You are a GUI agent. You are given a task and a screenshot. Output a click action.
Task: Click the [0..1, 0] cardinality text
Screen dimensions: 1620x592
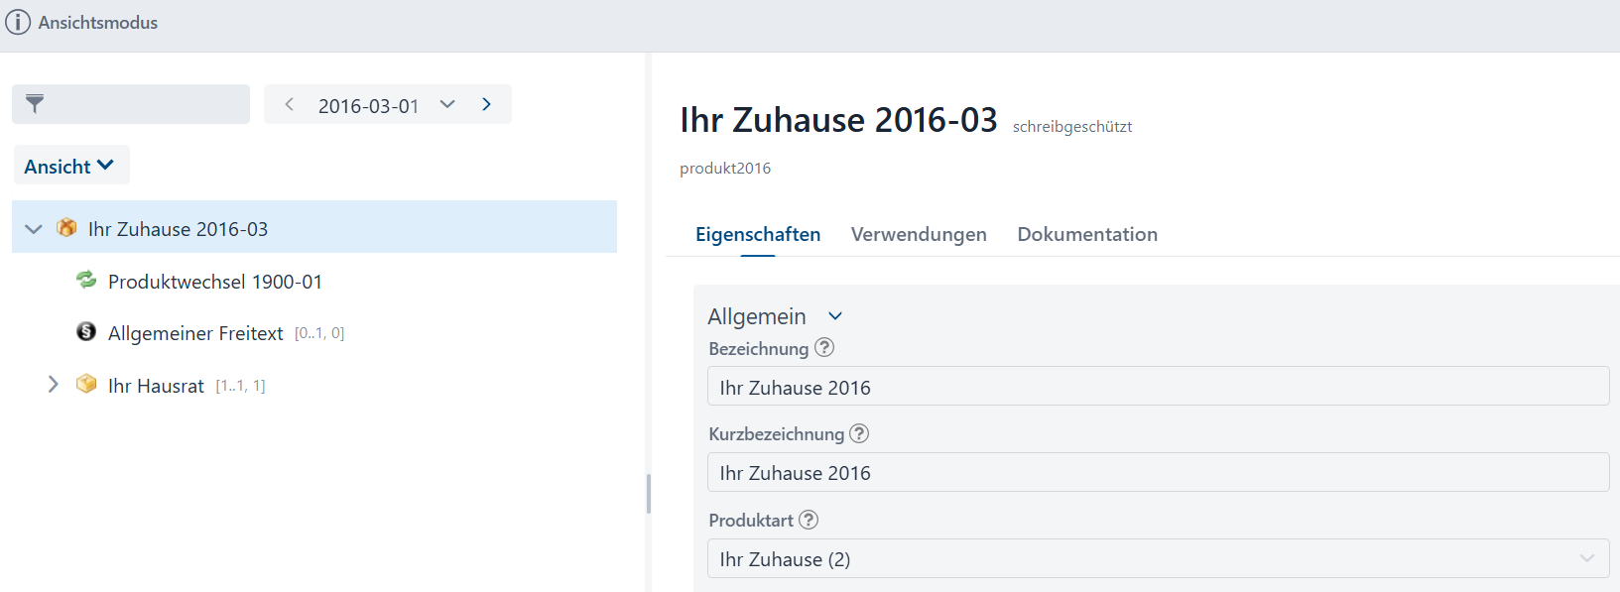click(319, 333)
